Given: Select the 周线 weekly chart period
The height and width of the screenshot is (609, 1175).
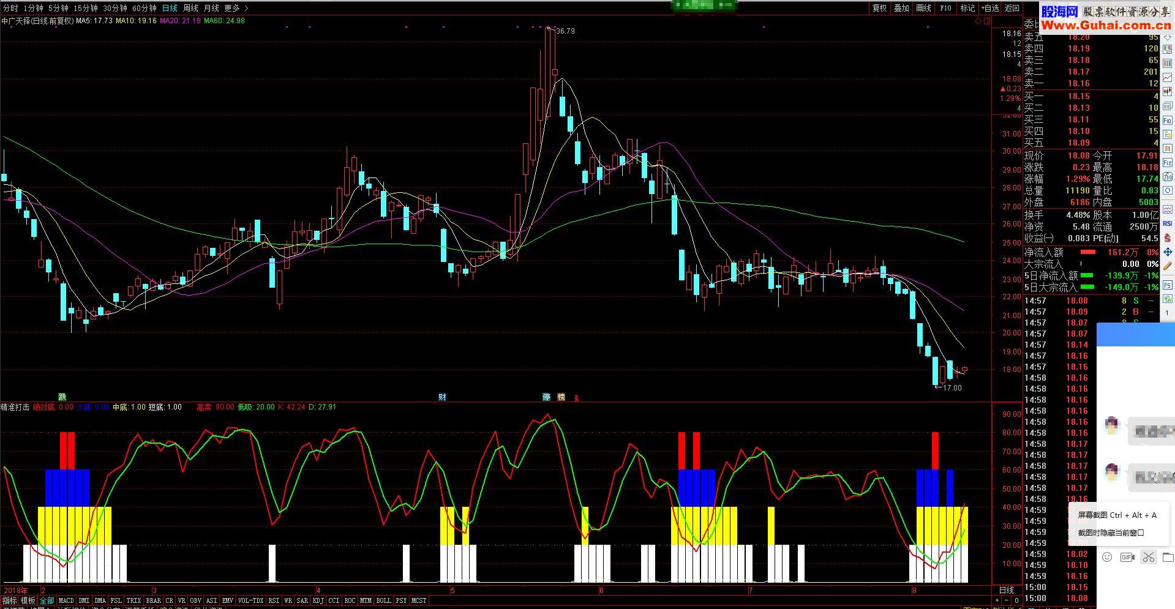Looking at the screenshot, I should click(191, 8).
